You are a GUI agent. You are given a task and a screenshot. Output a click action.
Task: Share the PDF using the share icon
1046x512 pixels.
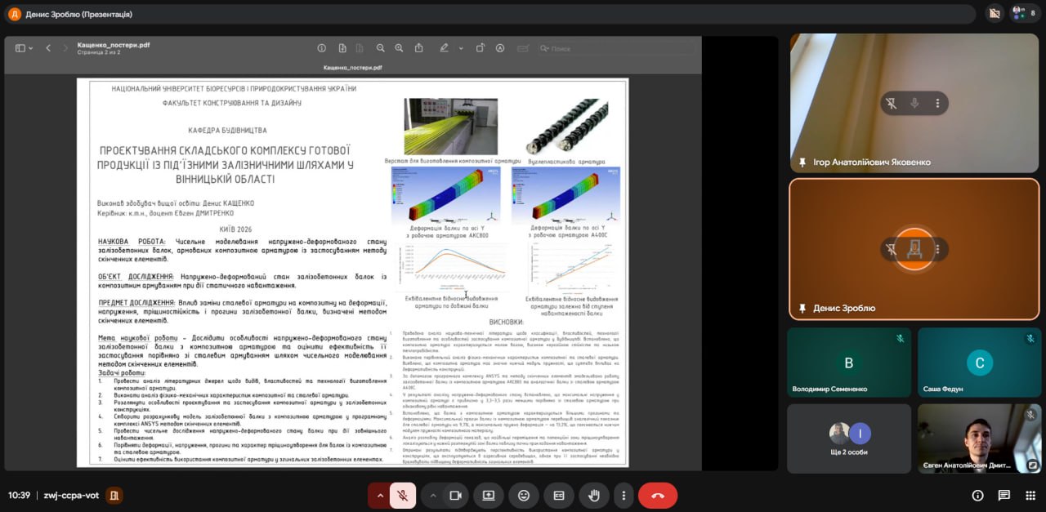[x=419, y=48]
